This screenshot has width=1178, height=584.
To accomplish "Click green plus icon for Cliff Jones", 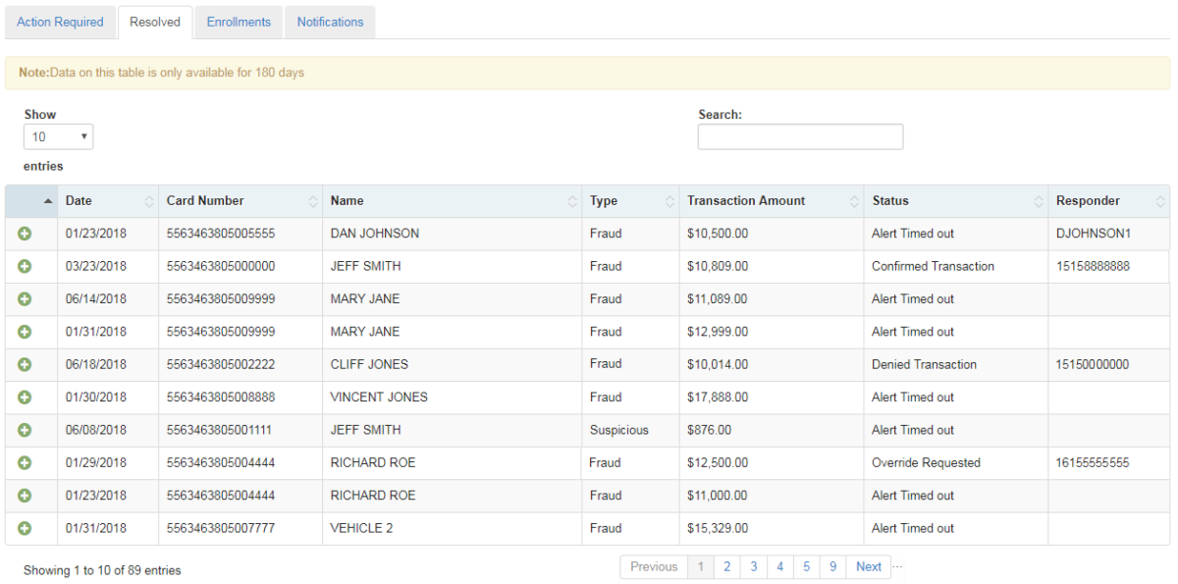I will [25, 364].
